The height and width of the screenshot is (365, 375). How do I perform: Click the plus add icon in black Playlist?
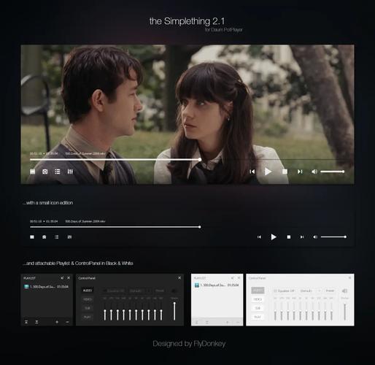57,322
